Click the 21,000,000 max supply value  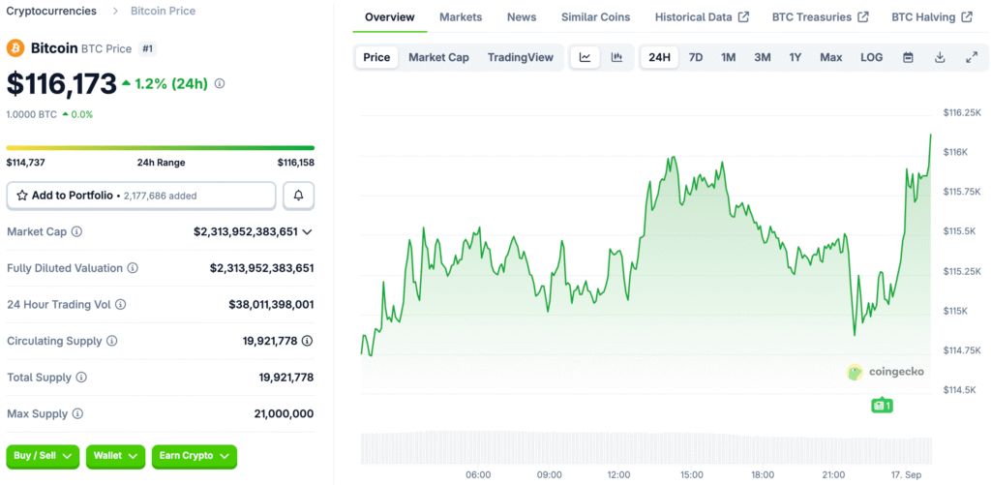[x=284, y=414]
